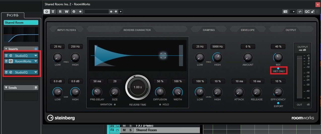321x134 pixels.
Task: Click the channel EQ curve thumbnail
Action: coord(21,34)
